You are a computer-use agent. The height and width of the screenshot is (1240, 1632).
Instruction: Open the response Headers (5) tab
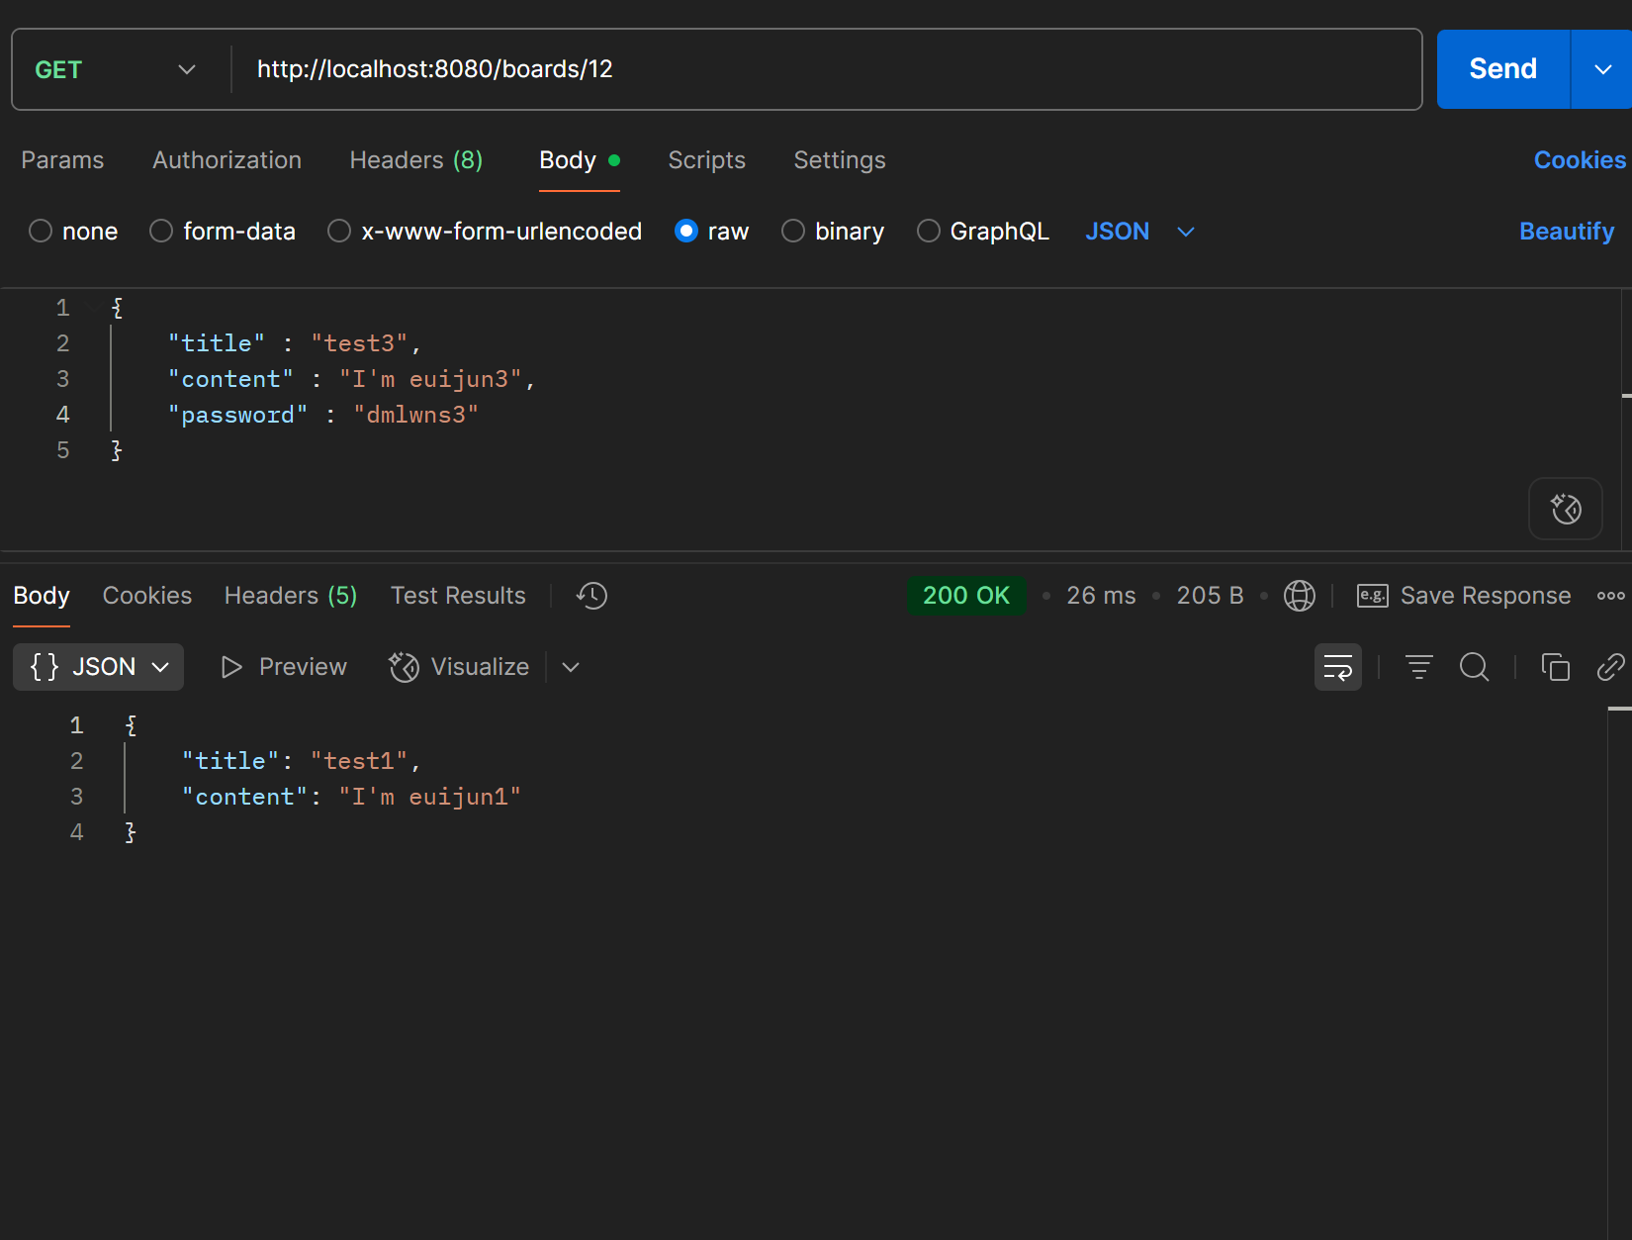[291, 596]
